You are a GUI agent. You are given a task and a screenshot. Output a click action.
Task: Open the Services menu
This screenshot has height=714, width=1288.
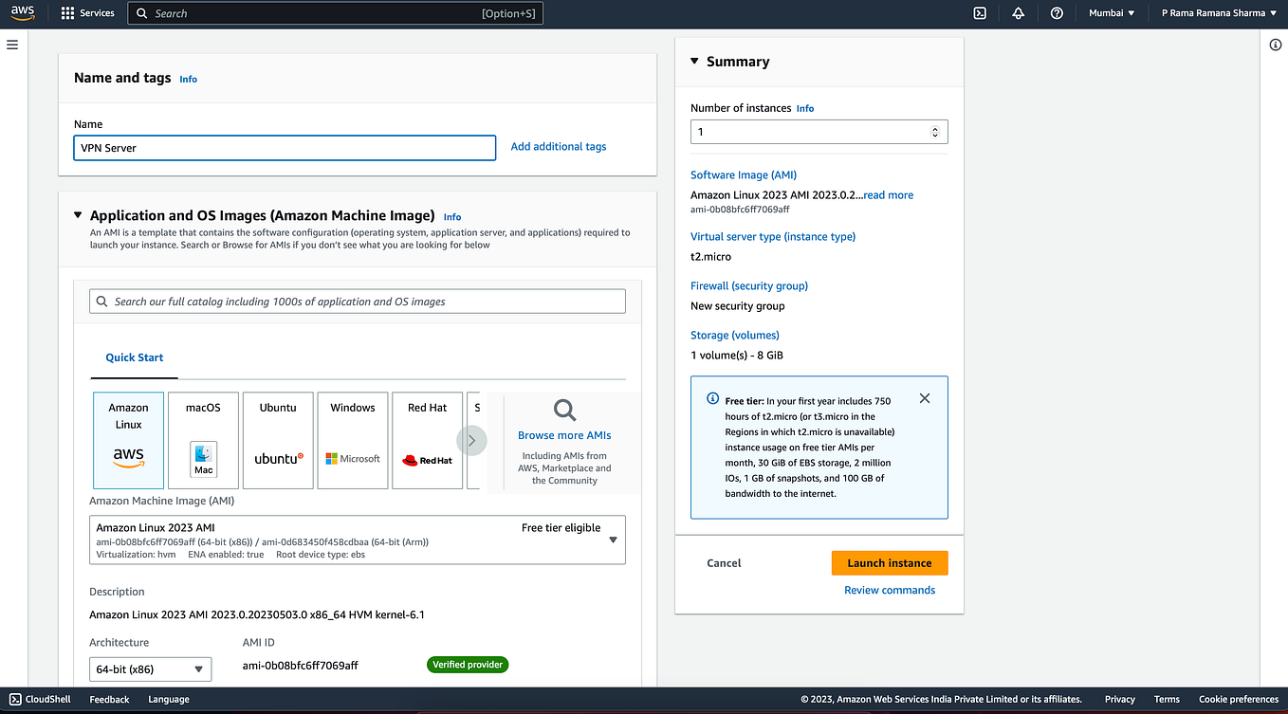(x=88, y=12)
